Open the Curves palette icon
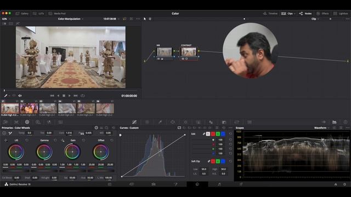The image size is (351, 197). tap(134, 122)
